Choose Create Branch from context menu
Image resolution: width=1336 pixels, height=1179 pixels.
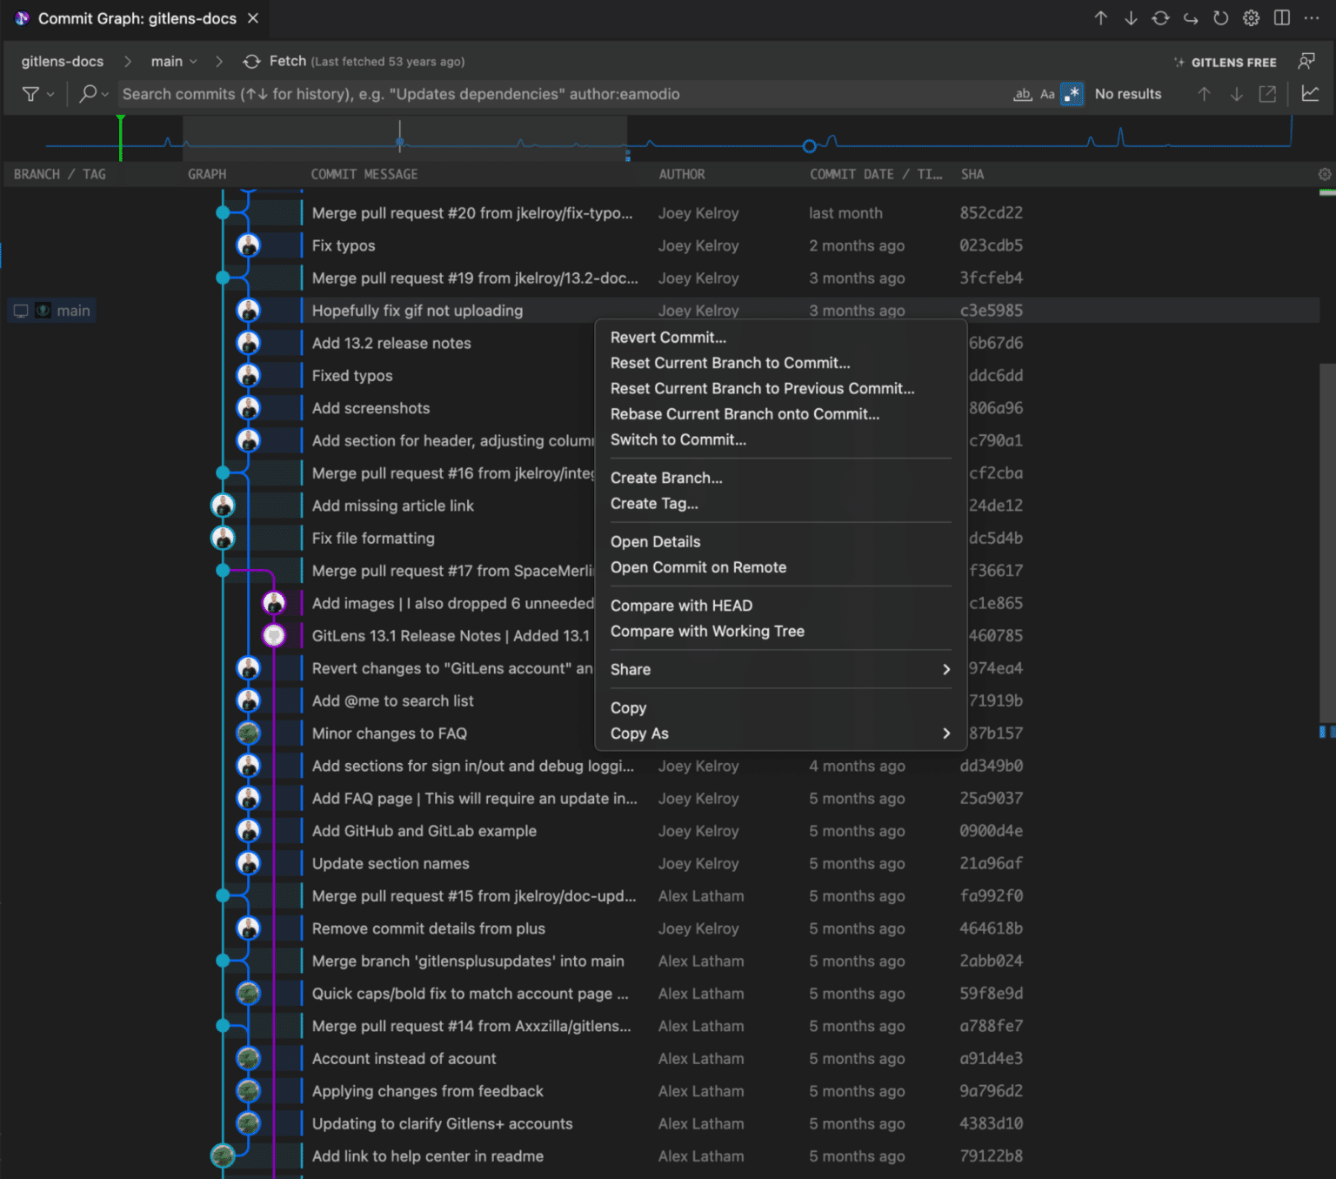pos(666,477)
